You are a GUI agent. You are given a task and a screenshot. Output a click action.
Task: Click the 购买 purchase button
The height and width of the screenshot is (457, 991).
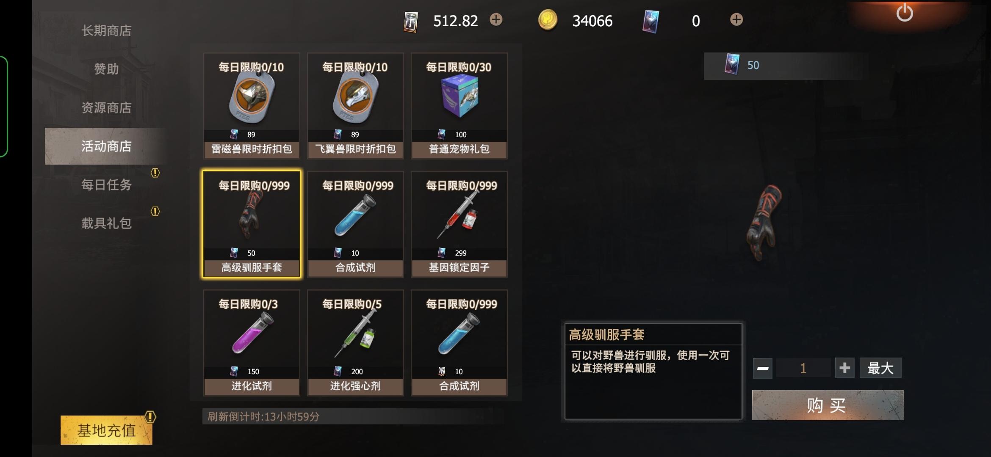[828, 405]
